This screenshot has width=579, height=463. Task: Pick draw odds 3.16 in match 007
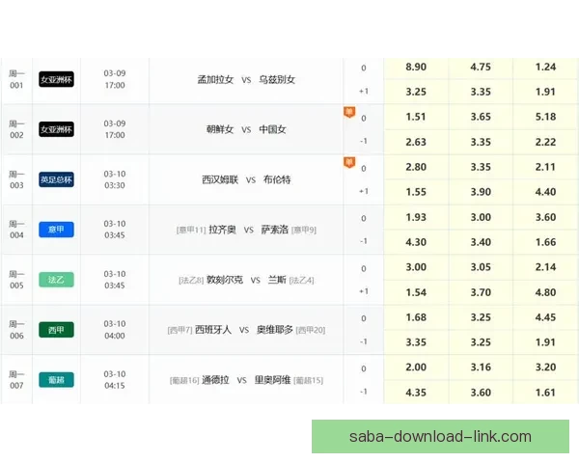(x=481, y=368)
